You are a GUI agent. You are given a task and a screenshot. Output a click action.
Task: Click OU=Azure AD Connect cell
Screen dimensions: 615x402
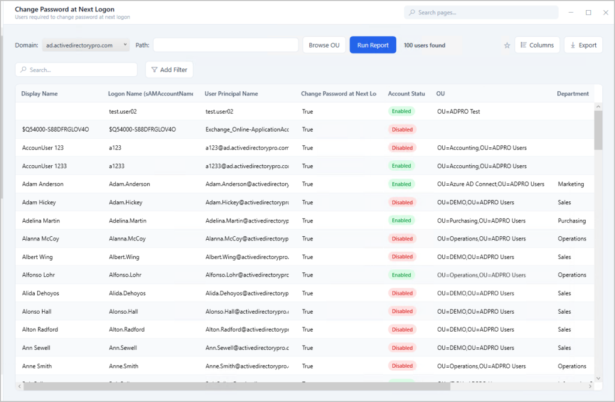[x=491, y=184]
